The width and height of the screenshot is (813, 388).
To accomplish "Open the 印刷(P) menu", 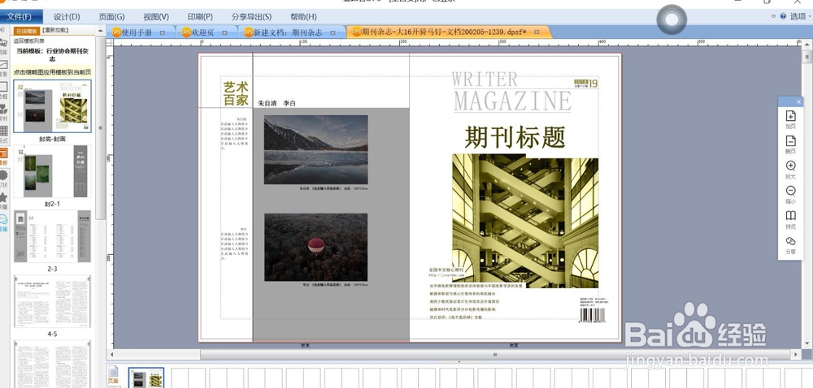I will click(x=200, y=16).
